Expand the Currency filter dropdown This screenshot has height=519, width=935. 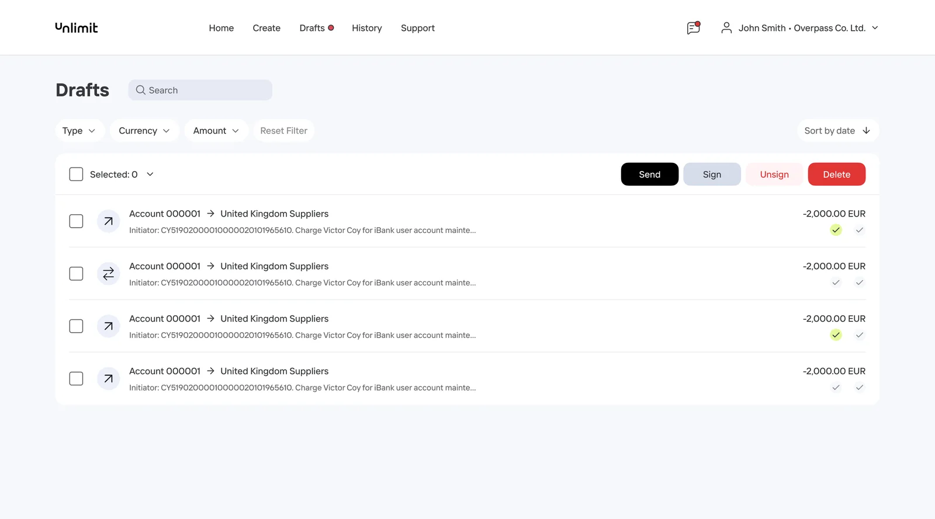[144, 131]
